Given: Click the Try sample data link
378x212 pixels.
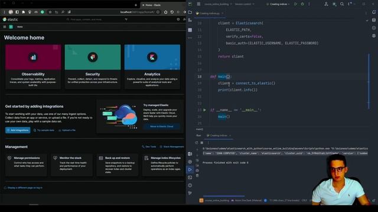Looking at the screenshot, I should click(44, 130).
